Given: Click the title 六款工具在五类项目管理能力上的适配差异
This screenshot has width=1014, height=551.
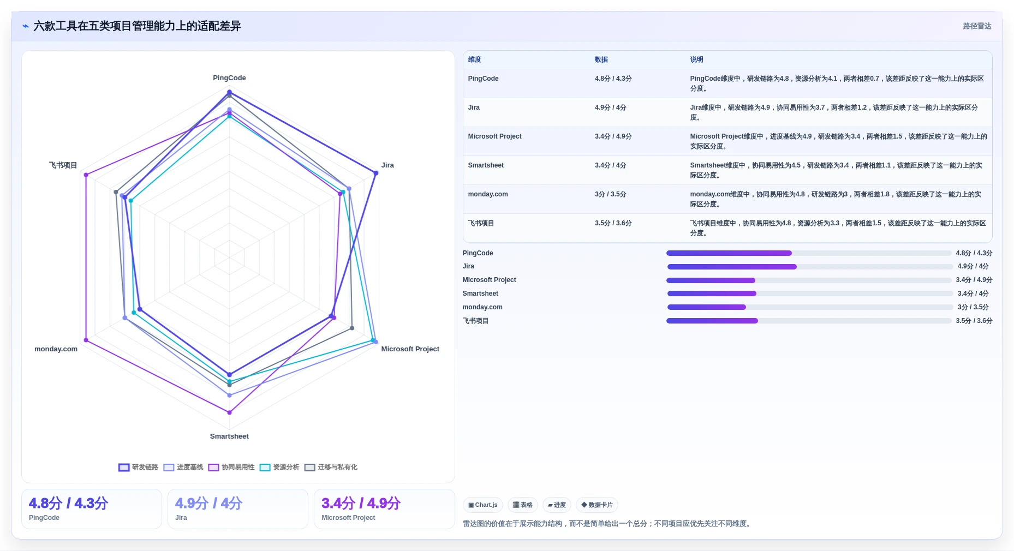Looking at the screenshot, I should pos(138,26).
